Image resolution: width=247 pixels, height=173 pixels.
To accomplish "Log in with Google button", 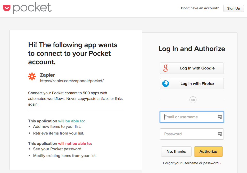I will (192, 68).
